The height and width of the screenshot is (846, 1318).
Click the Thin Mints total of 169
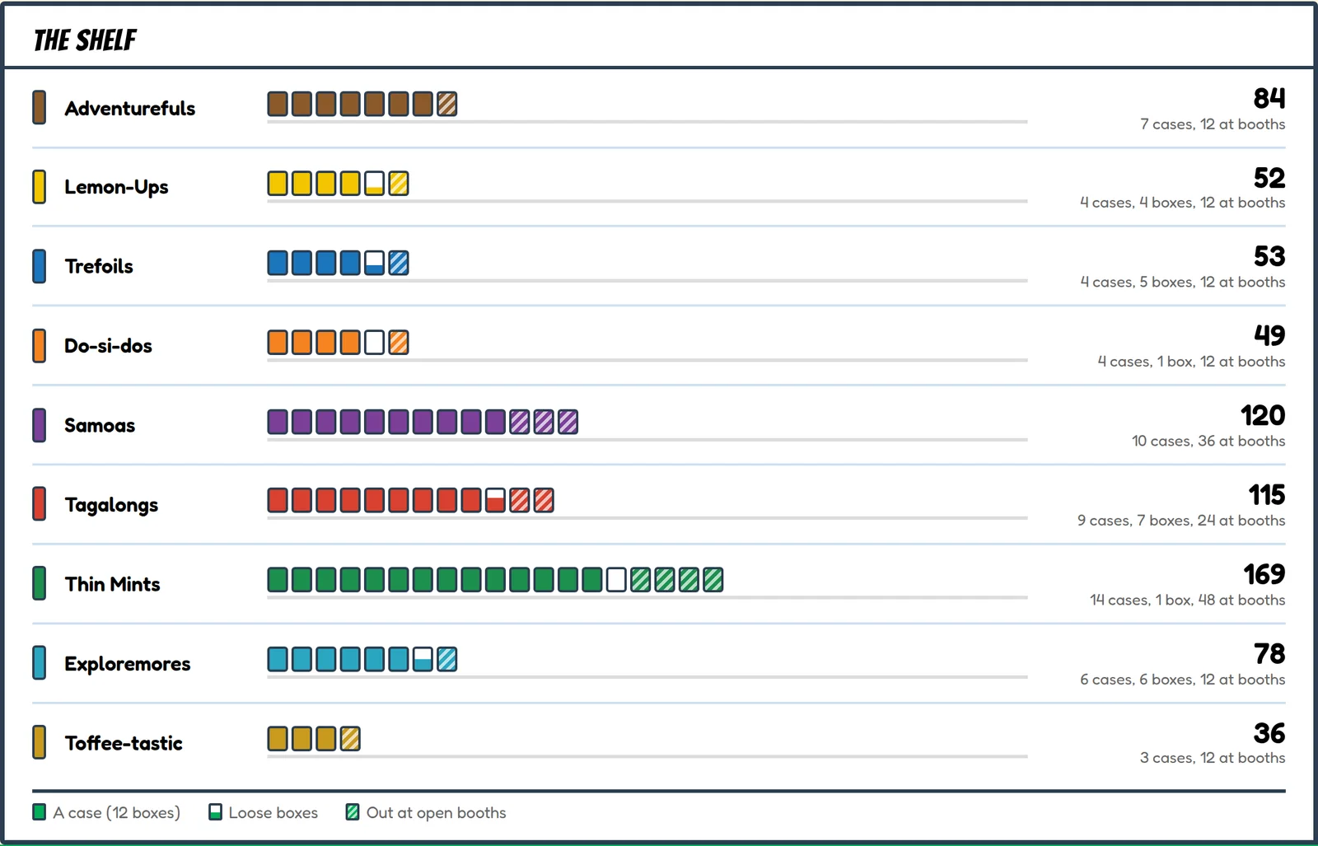[x=1264, y=573]
